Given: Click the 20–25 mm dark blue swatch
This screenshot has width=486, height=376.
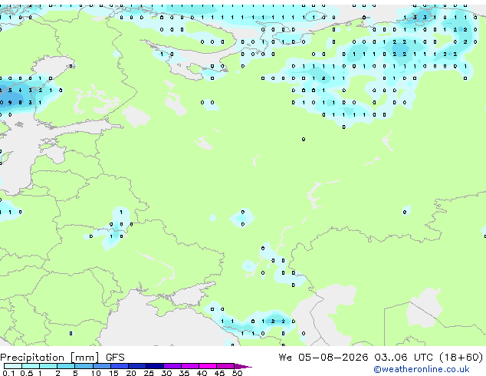Looking at the screenshot, I should [136, 366].
